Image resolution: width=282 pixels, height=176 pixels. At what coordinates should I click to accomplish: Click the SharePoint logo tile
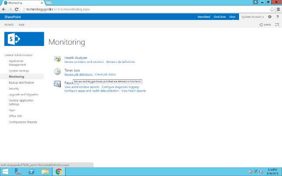(24, 39)
